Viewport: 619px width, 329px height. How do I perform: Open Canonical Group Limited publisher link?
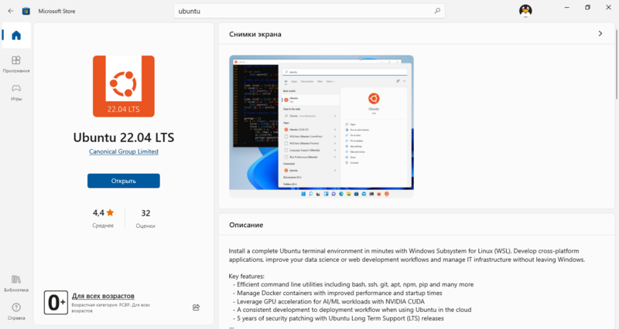click(124, 151)
